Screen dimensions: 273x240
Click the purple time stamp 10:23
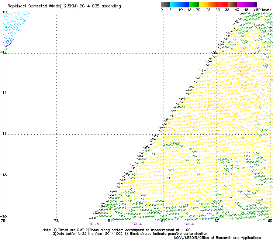click(94, 224)
